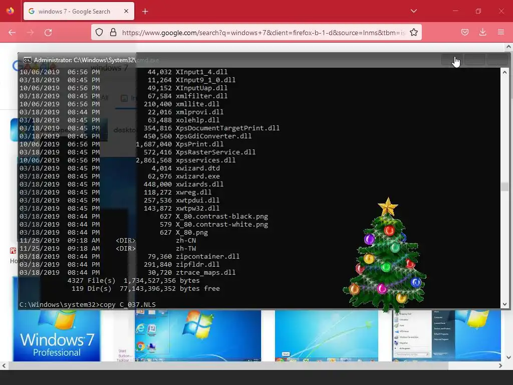Select zipfldr.dll file name
The height and width of the screenshot is (385, 513).
[197, 265]
